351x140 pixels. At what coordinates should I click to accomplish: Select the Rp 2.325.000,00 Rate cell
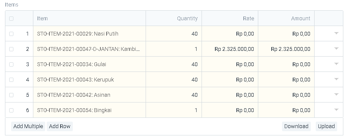click(230, 49)
